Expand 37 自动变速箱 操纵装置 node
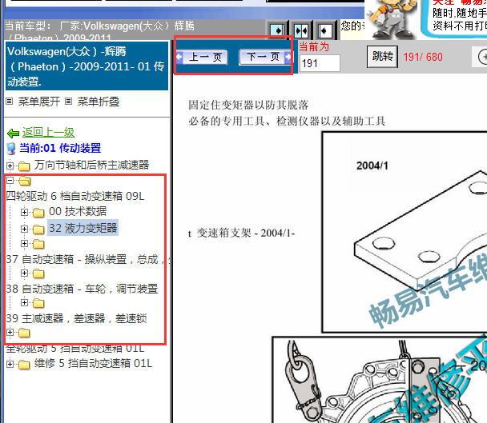Viewport: 487px width, 423px height. point(24,243)
